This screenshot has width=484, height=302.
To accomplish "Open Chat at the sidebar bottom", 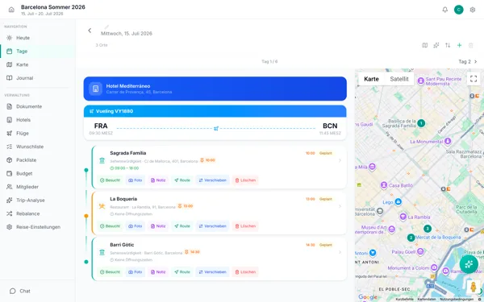I will [x=37, y=291].
